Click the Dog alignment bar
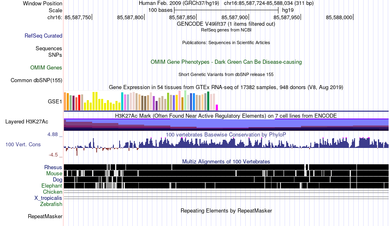 (226, 179)
